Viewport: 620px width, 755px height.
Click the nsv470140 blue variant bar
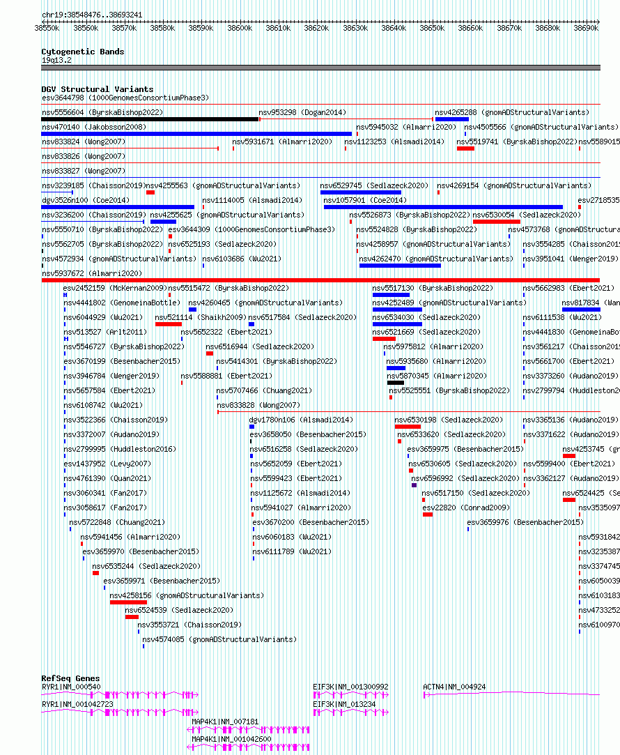click(x=196, y=134)
